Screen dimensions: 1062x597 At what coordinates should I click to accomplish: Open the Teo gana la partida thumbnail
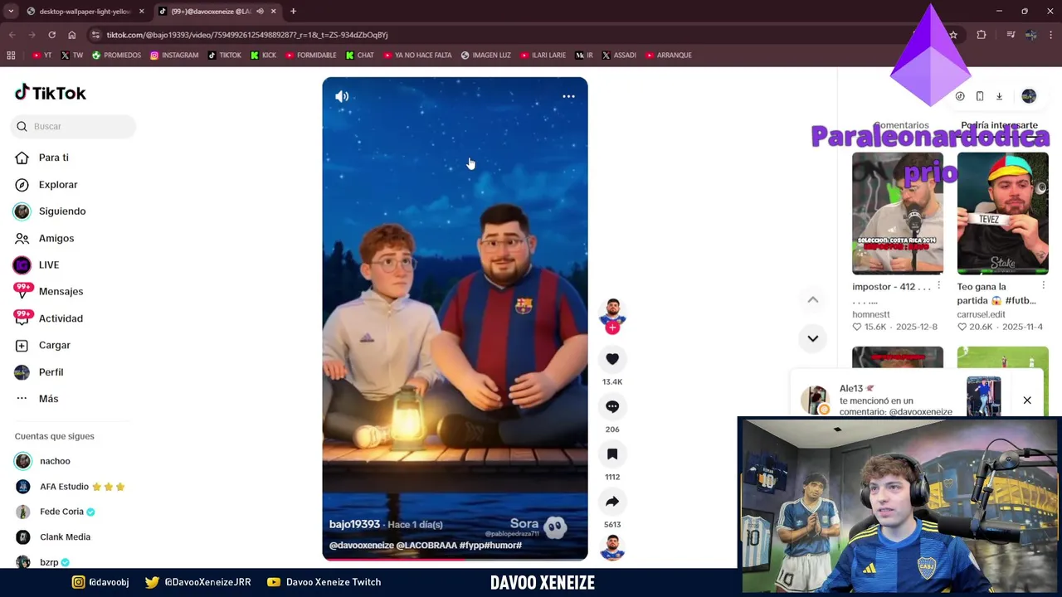(x=1002, y=213)
